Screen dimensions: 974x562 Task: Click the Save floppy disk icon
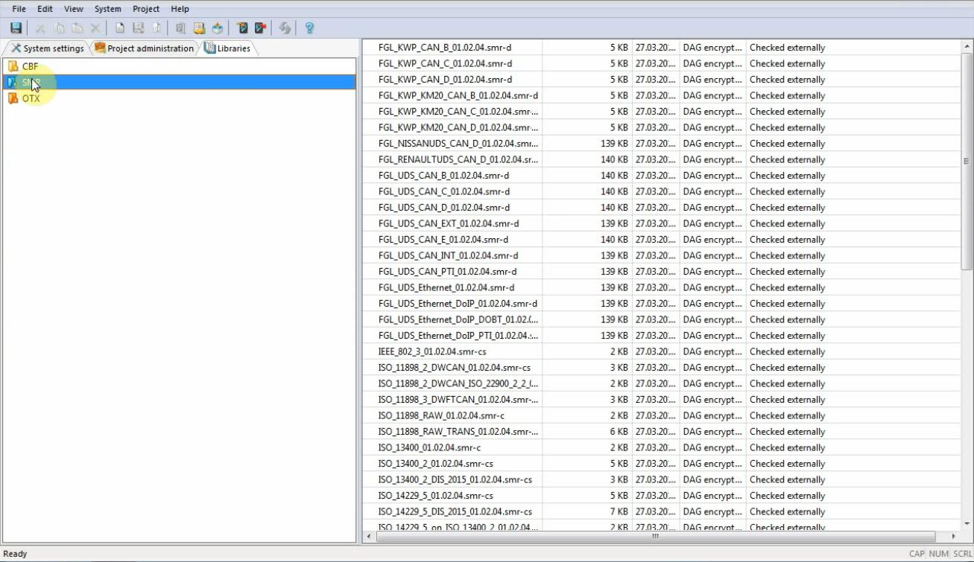[16, 28]
